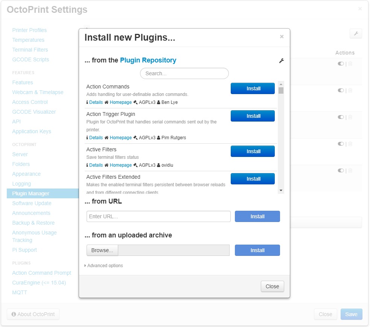This screenshot has width=370, height=327.
Task: Toggle the fifth plugin switch in the background list
Action: (x=341, y=170)
